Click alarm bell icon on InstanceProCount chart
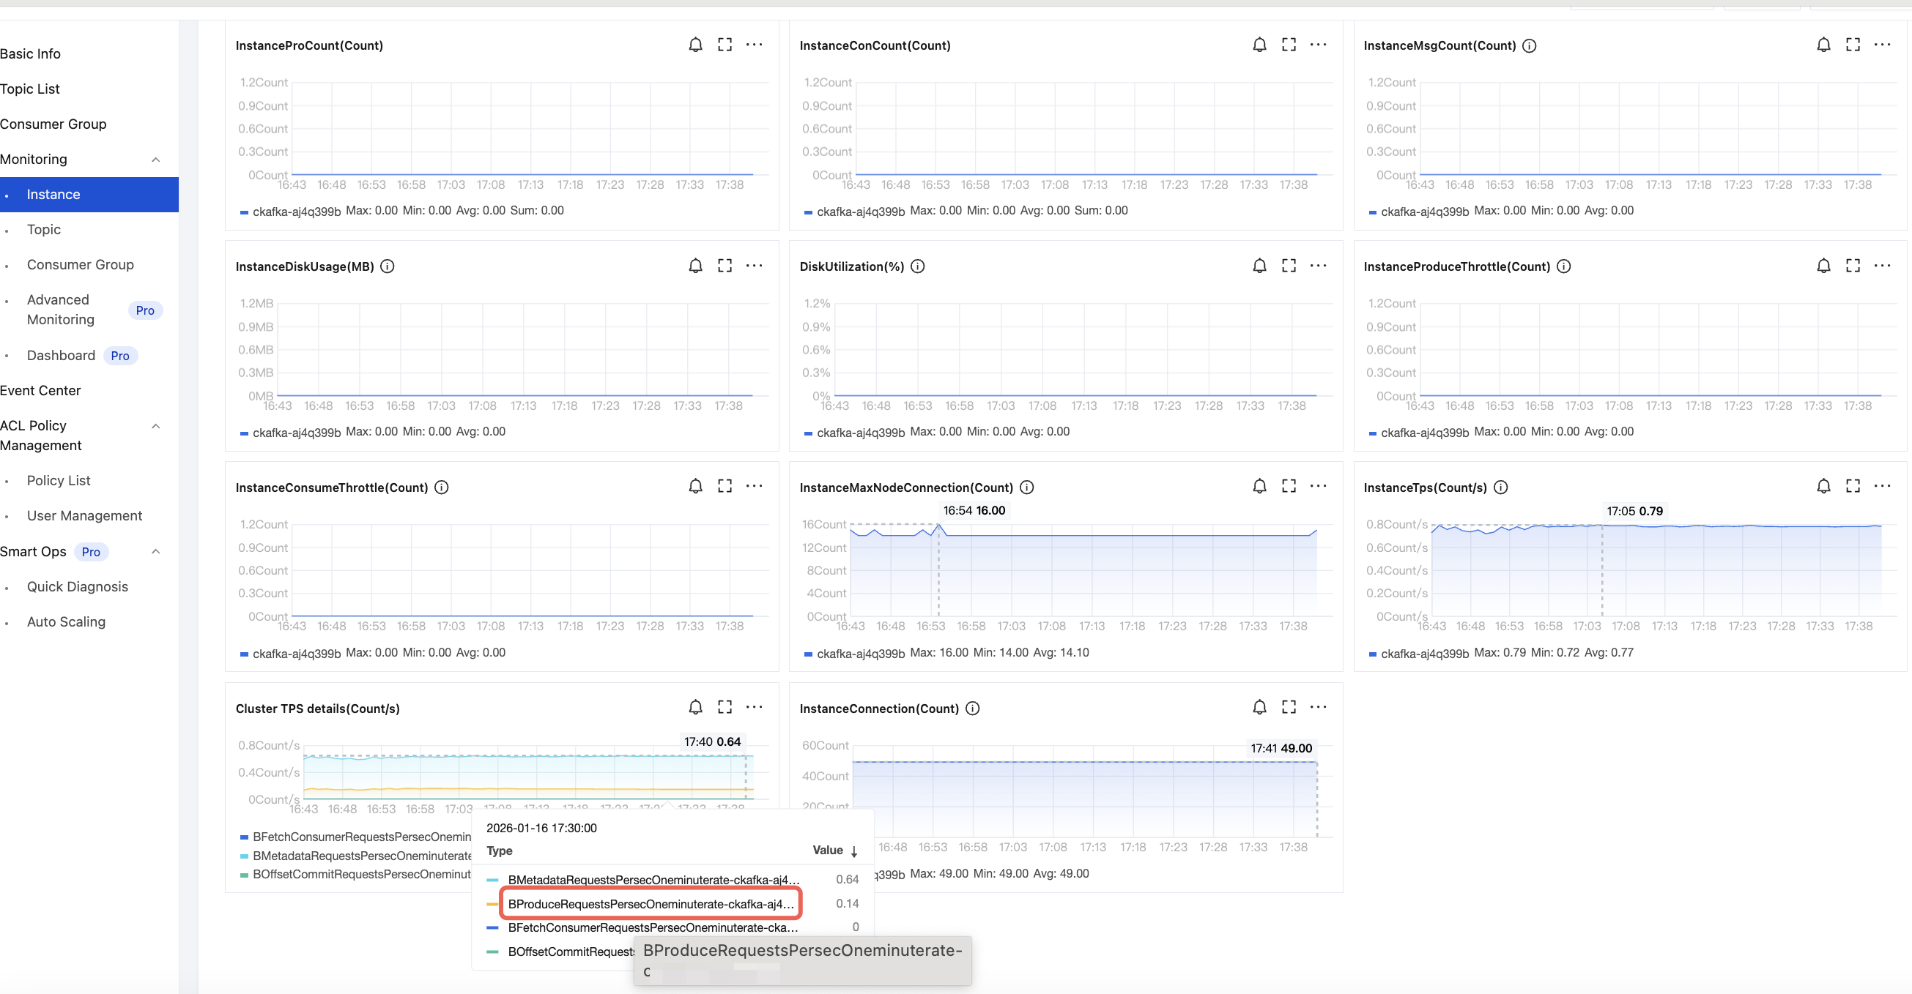The height and width of the screenshot is (994, 1912). 694,45
